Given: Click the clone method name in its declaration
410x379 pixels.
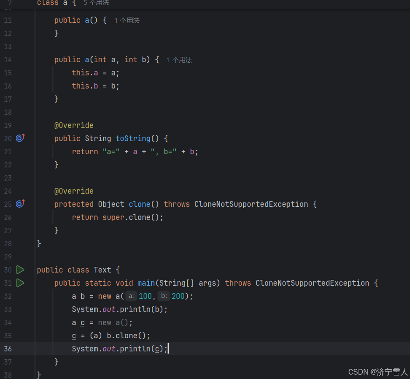Looking at the screenshot, I should pos(140,204).
